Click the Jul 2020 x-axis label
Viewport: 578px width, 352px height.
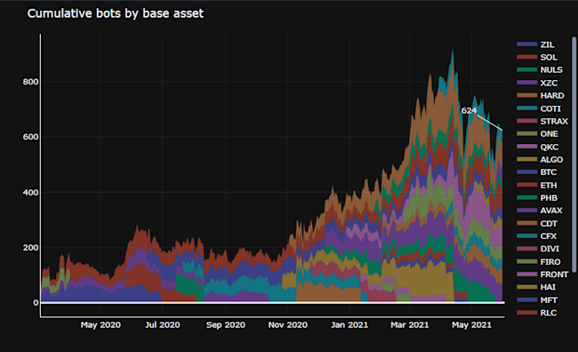coord(162,324)
